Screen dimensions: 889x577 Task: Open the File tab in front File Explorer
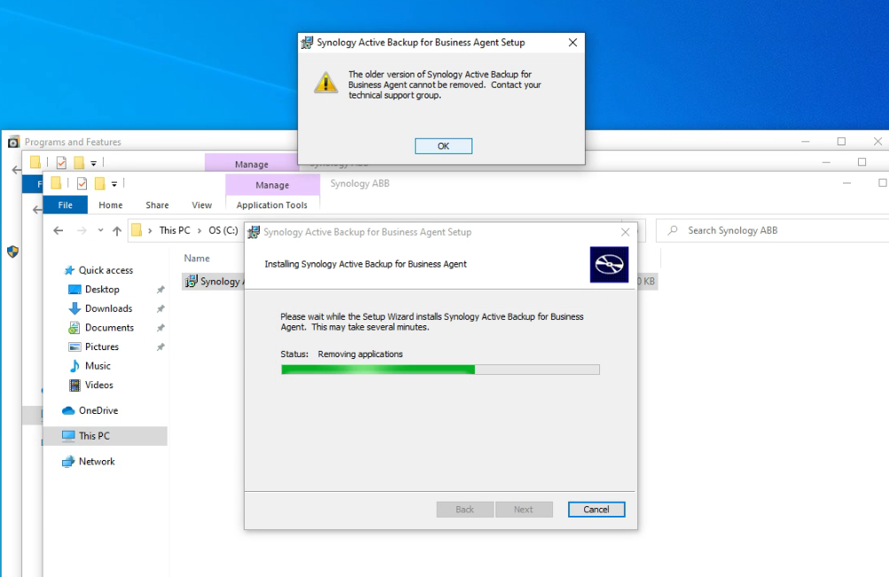point(66,205)
